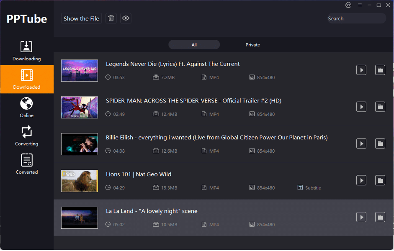Select the Downloaded tab in sidebar

tap(26, 79)
